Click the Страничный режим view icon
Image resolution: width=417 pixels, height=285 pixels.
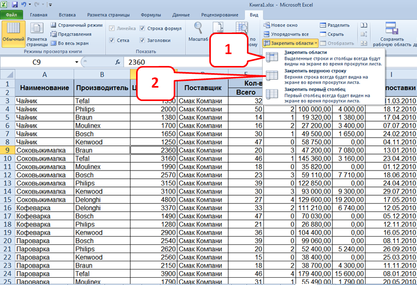(54, 25)
